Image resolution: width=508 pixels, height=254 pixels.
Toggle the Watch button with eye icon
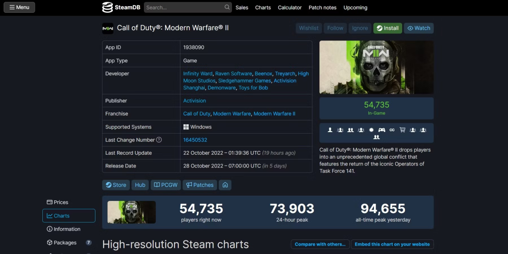[419, 28]
